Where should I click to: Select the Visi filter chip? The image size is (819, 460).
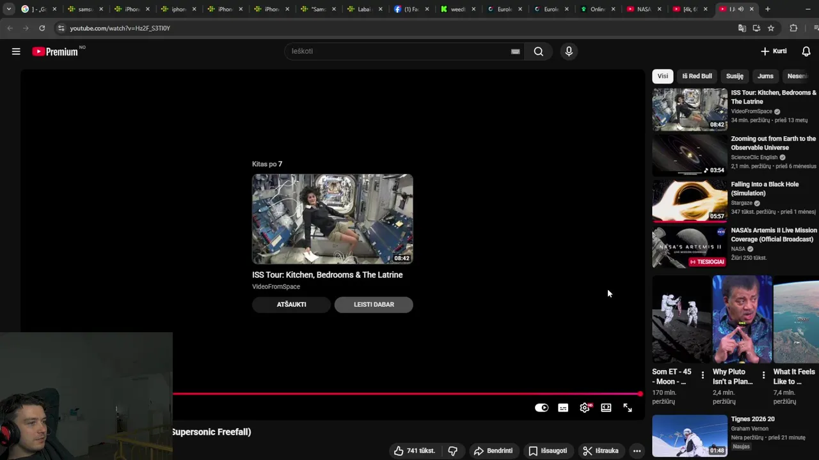point(662,76)
